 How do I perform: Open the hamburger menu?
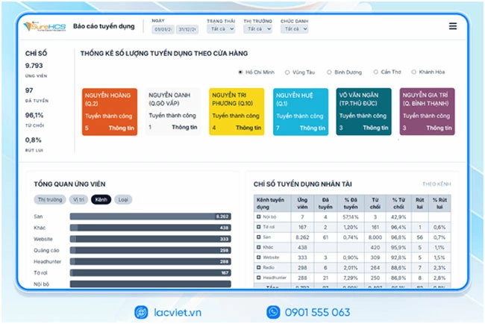pos(453,26)
